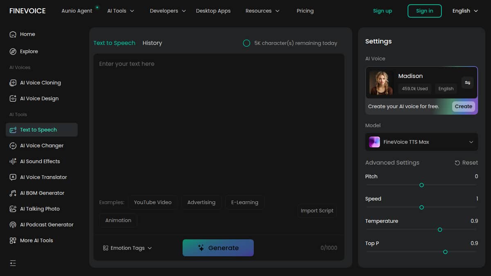Go to Desktop Apps page
The width and height of the screenshot is (491, 276).
click(x=213, y=11)
